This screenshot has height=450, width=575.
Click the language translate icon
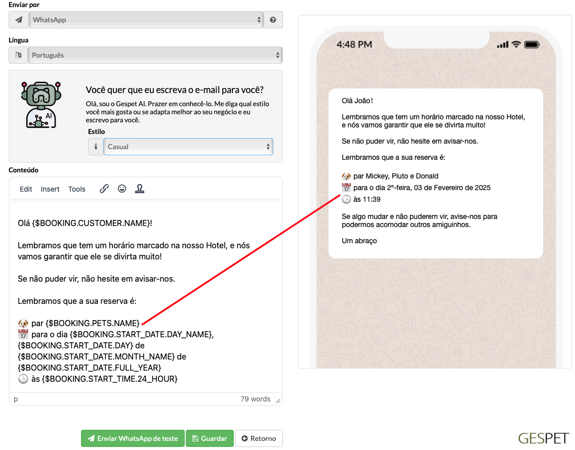[x=18, y=55]
